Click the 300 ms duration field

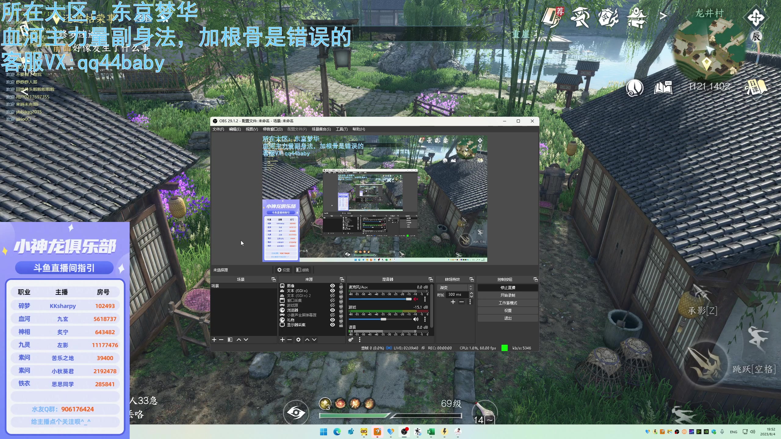point(457,294)
